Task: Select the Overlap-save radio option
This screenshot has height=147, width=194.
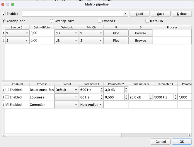Action: tap(52, 21)
